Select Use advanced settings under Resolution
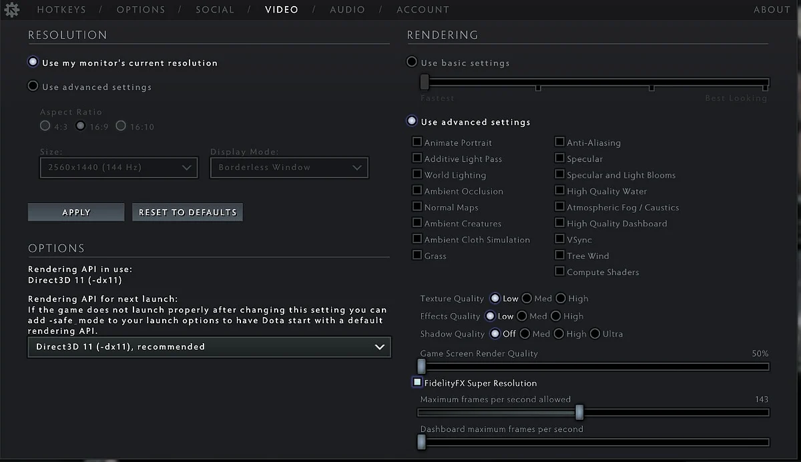The image size is (801, 462). click(33, 86)
